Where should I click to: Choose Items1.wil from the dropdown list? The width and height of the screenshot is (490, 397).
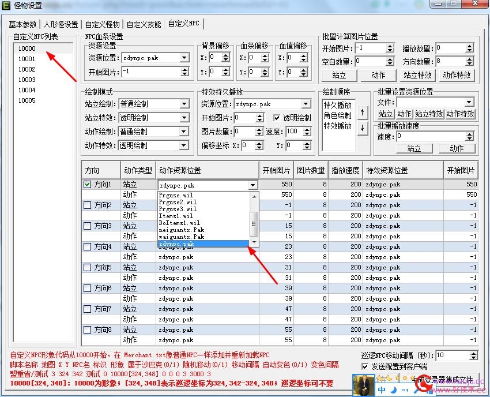(x=203, y=216)
